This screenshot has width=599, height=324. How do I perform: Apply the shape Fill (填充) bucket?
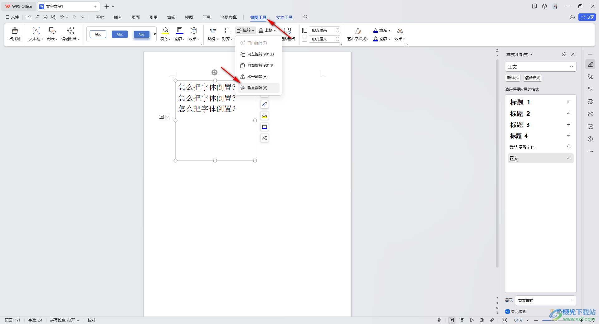click(165, 31)
